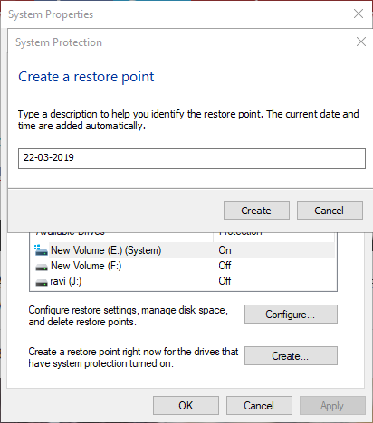Viewport: 373px width, 423px height.
Task: Click the Off protection status for F:
Action: 225,266
